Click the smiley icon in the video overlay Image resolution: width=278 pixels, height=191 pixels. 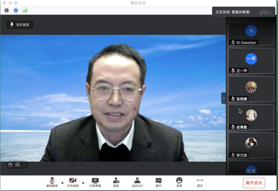point(10,165)
